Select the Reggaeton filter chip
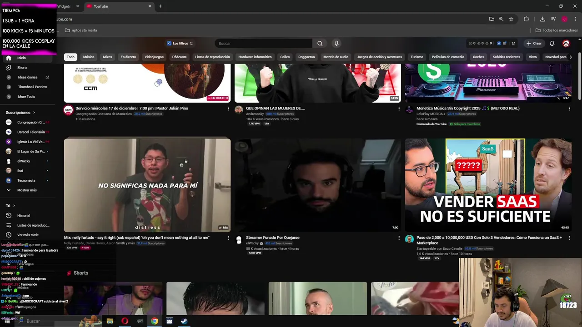Viewport: 582px width, 327px height. click(306, 57)
